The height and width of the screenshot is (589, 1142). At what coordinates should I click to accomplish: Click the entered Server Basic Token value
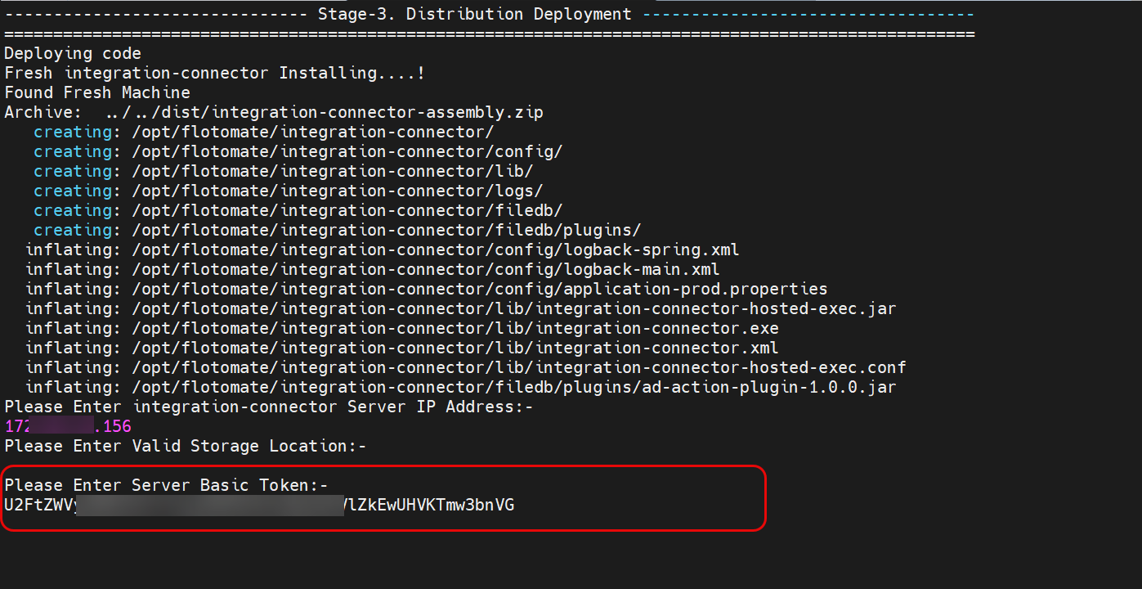(x=259, y=505)
